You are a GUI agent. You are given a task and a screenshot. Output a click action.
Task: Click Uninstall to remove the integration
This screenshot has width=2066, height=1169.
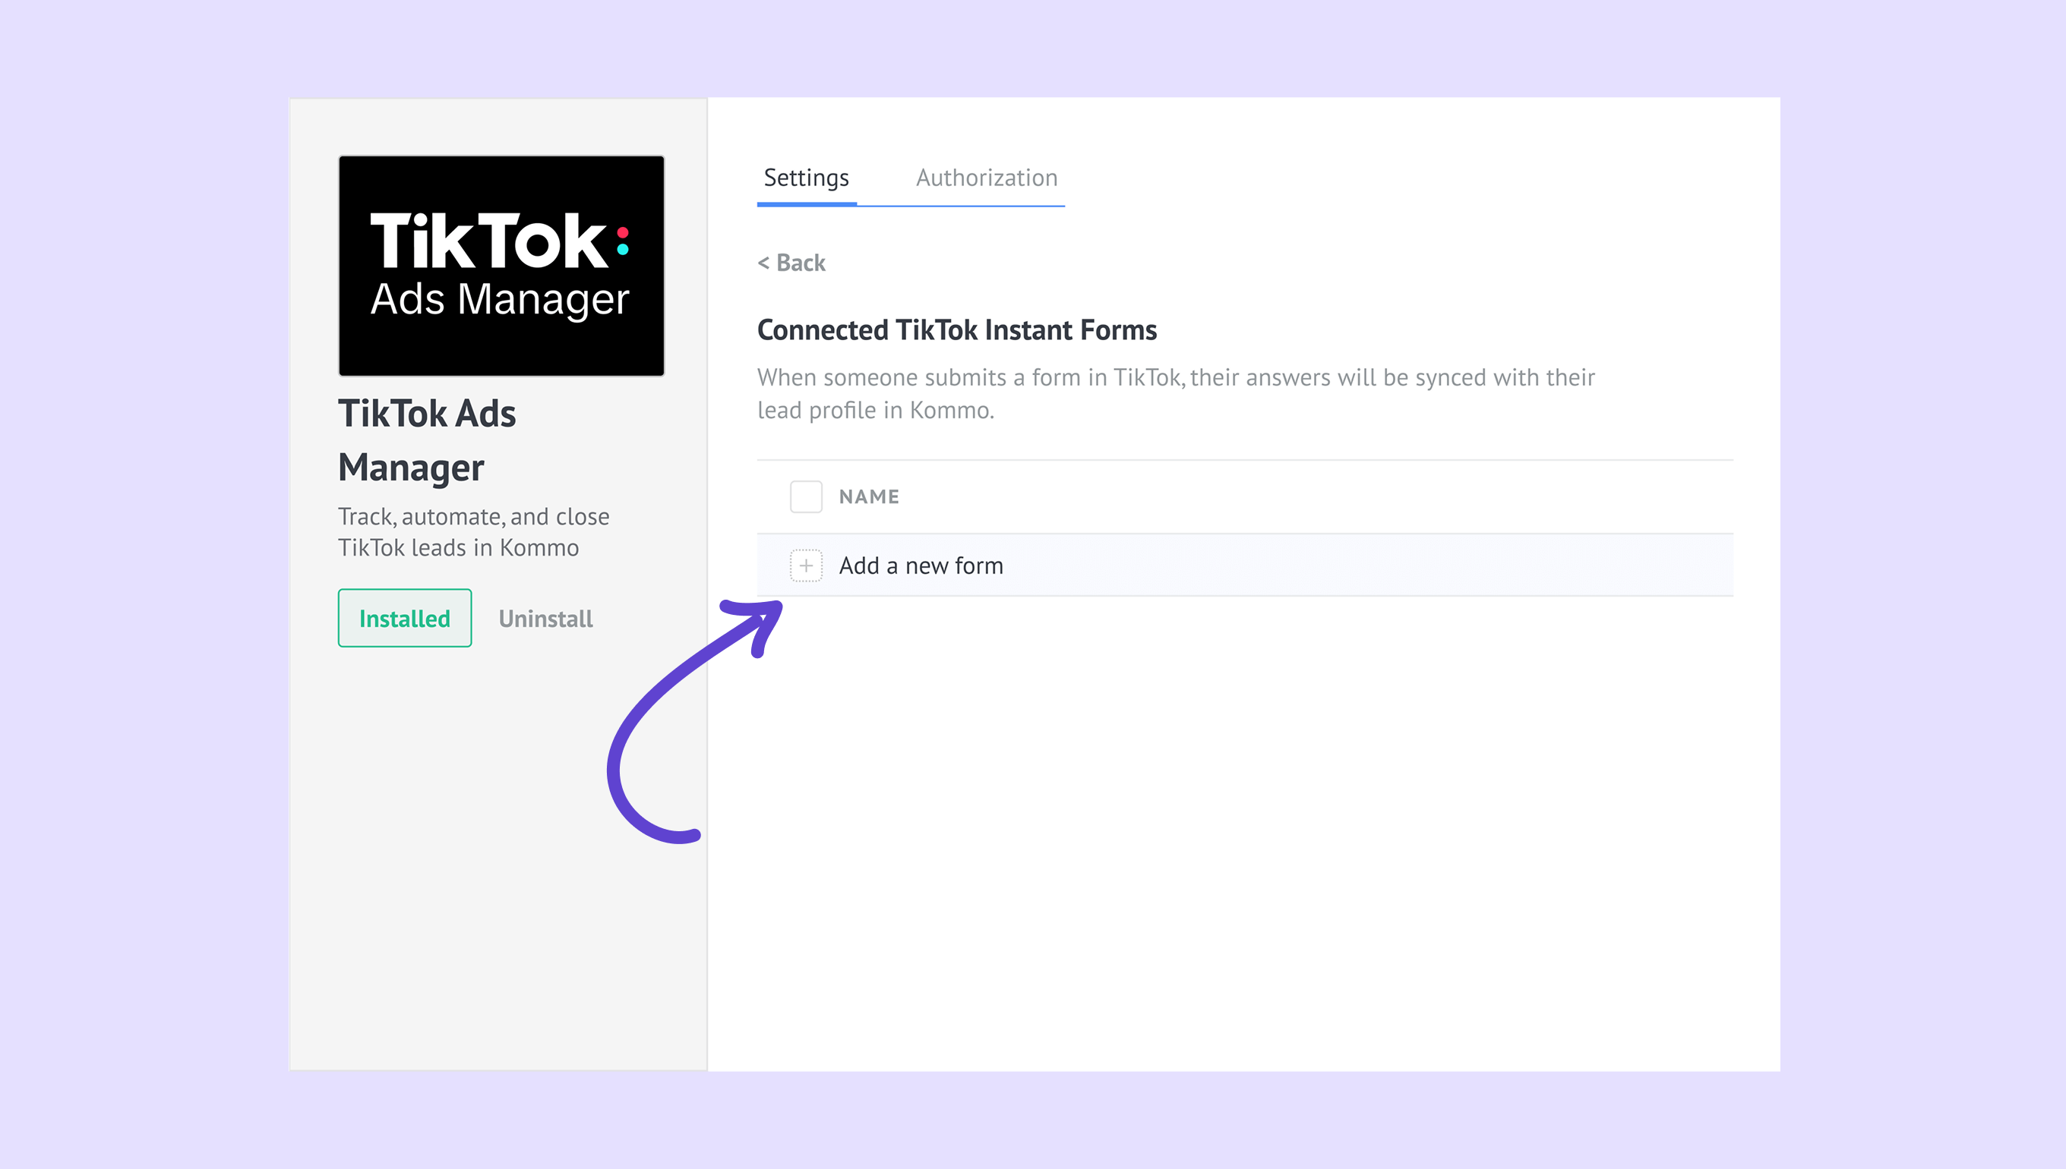(x=545, y=618)
